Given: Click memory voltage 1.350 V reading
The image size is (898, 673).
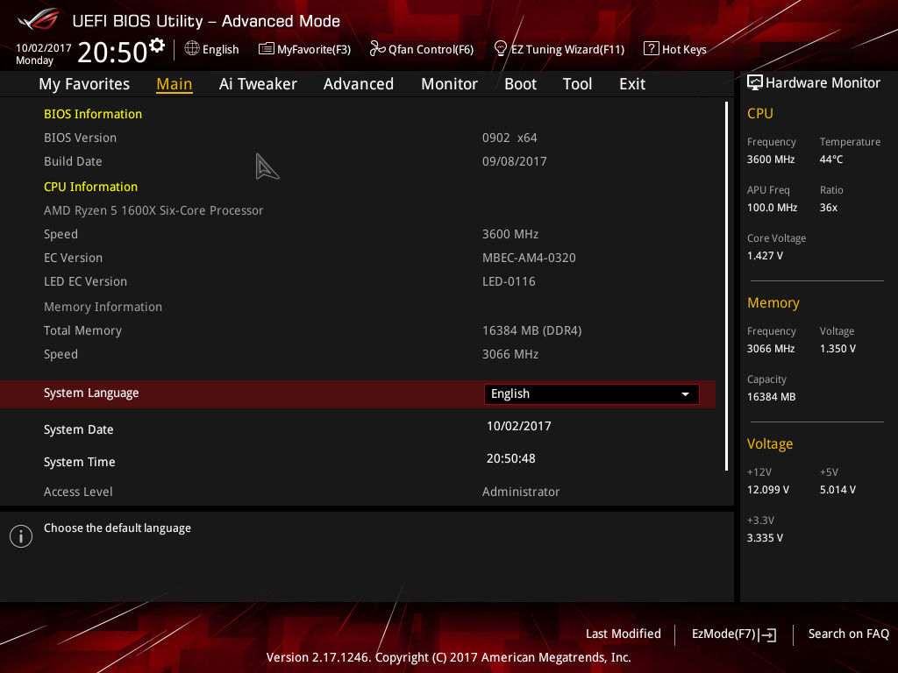Looking at the screenshot, I should [x=837, y=349].
